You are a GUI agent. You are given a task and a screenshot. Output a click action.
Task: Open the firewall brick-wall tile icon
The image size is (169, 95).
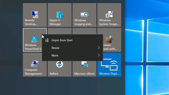[109, 39]
